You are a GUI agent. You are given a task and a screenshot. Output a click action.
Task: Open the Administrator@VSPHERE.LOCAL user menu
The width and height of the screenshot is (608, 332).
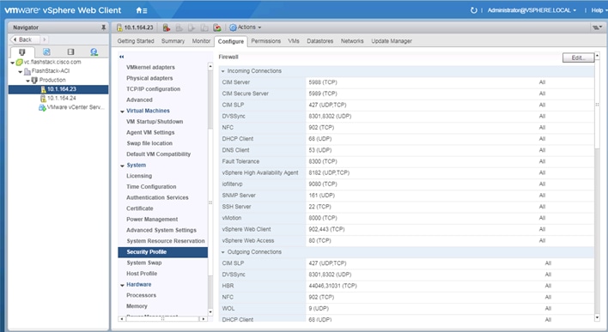[532, 10]
